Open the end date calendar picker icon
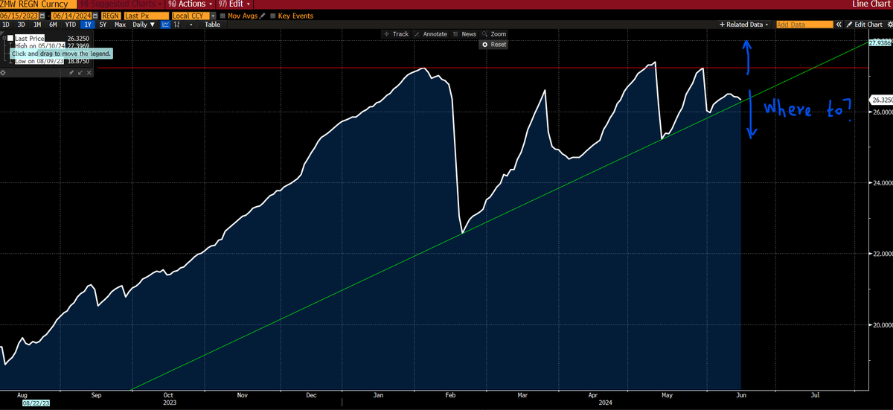Image resolution: width=893 pixels, height=410 pixels. [x=95, y=16]
